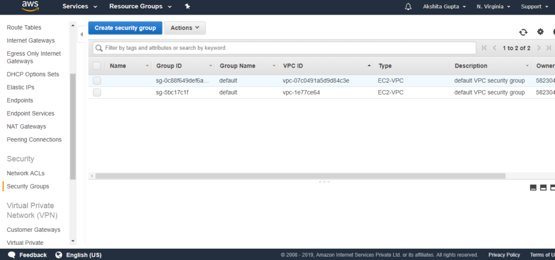Click the language globe icon
The height and width of the screenshot is (260, 555).
[x=59, y=255]
